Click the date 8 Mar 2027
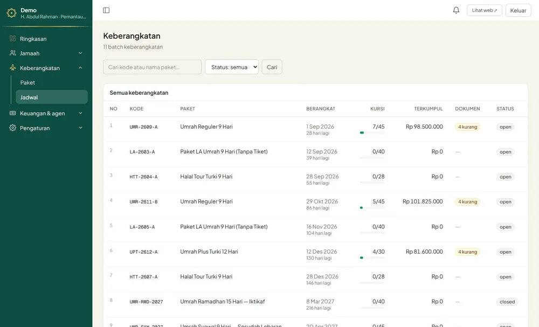 tap(320, 301)
